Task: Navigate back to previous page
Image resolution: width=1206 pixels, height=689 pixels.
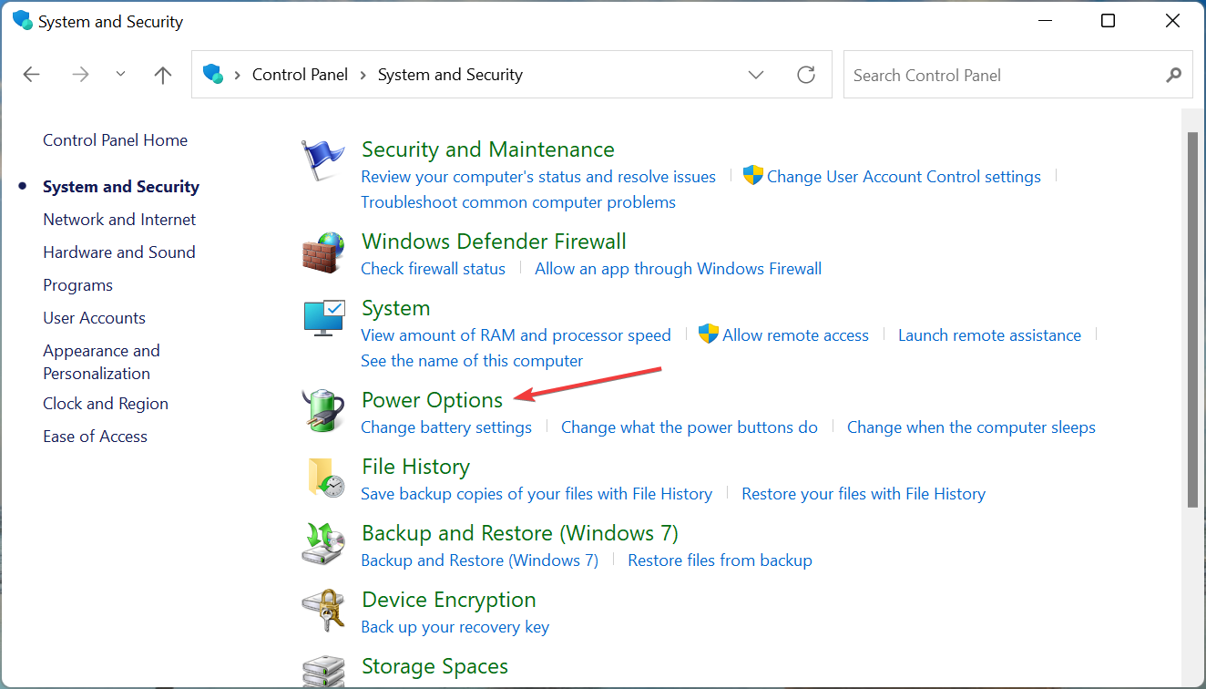Action: point(32,75)
